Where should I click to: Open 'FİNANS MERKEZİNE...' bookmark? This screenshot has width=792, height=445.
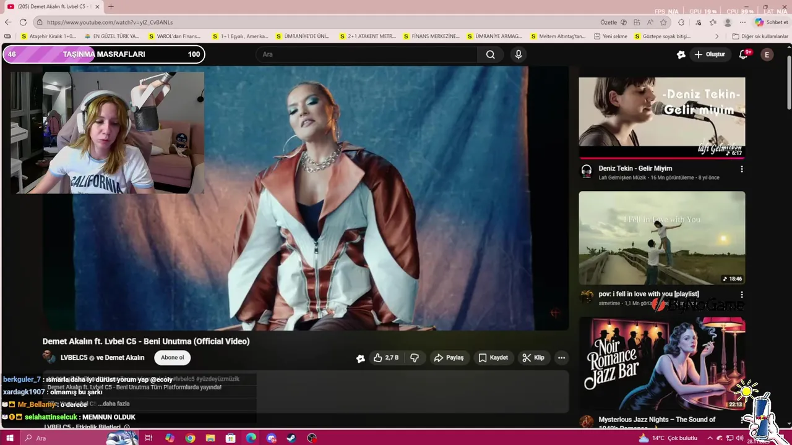[431, 36]
